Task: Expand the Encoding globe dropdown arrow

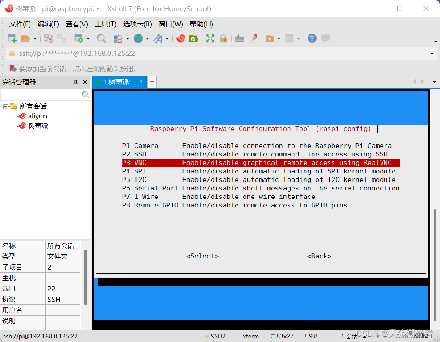Action: tap(147, 38)
